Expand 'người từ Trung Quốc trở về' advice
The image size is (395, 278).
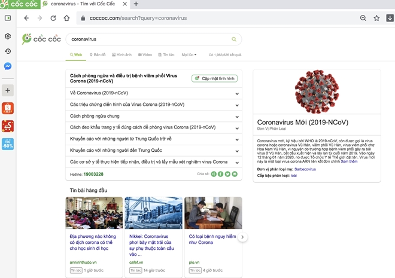click(x=154, y=139)
